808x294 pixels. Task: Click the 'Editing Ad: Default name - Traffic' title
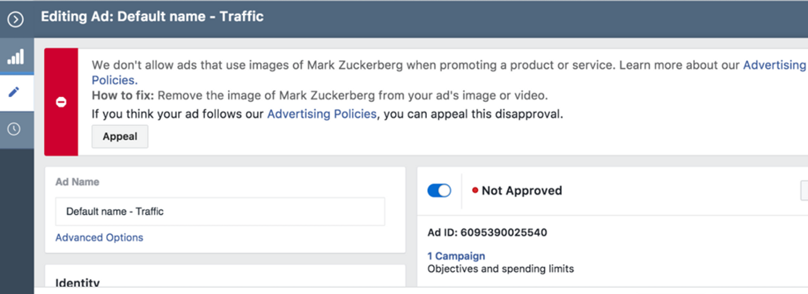click(x=152, y=17)
